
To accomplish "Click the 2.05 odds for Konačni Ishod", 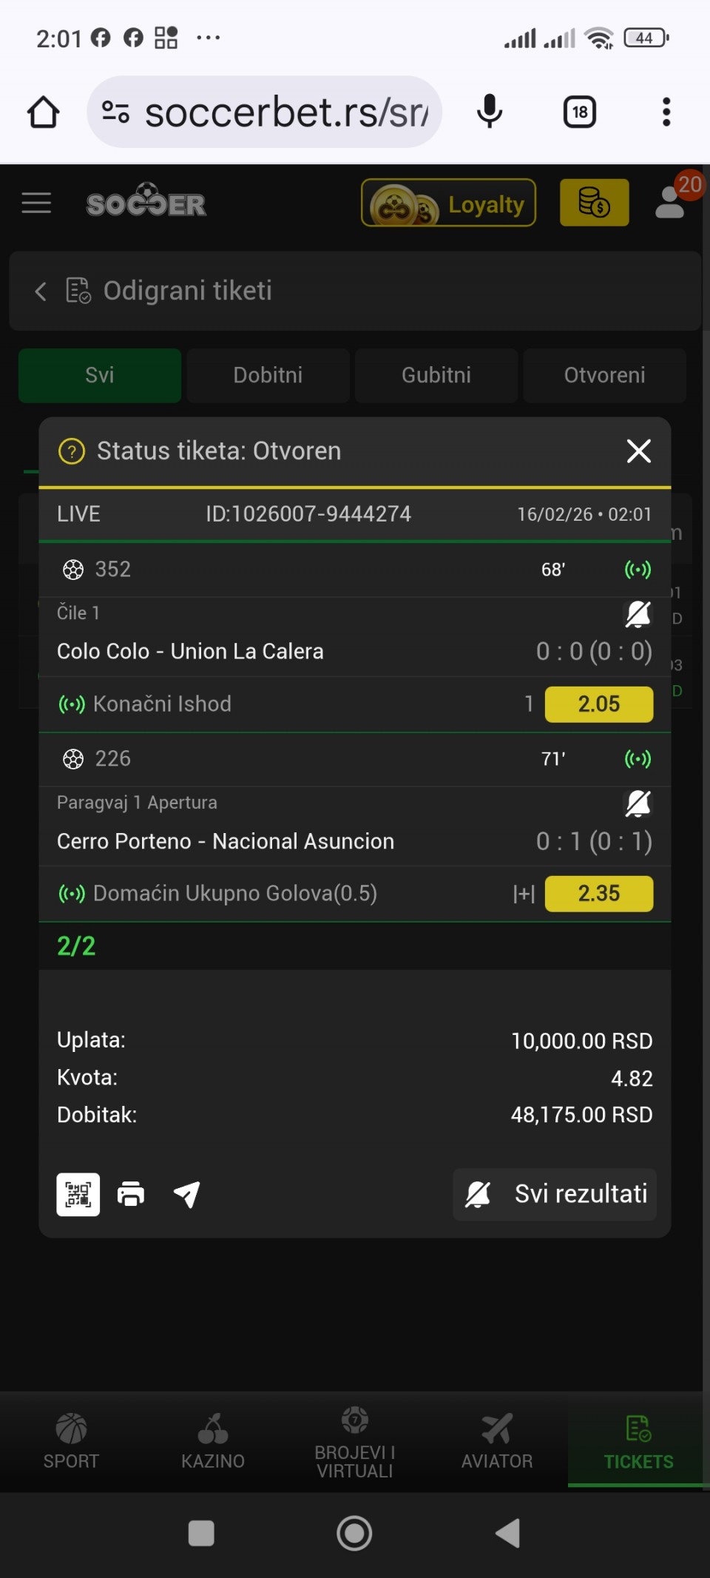I will tap(598, 704).
